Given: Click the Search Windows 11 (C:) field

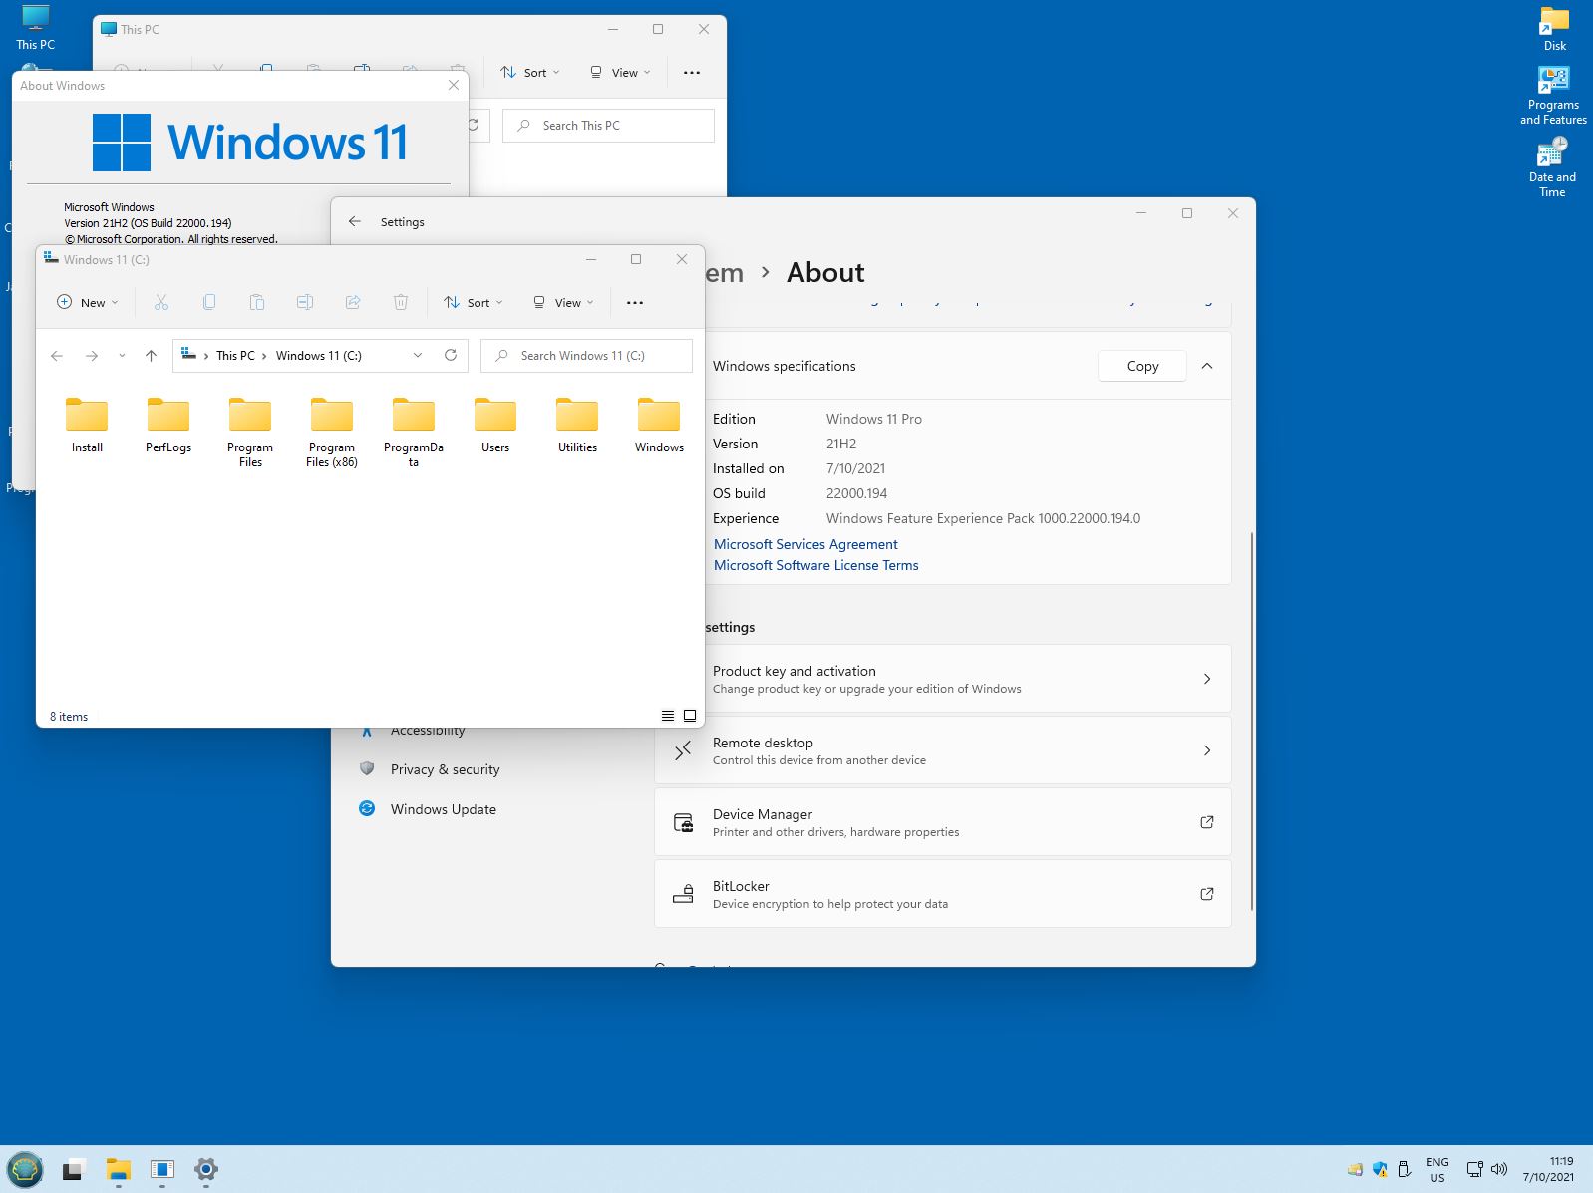Looking at the screenshot, I should point(598,356).
